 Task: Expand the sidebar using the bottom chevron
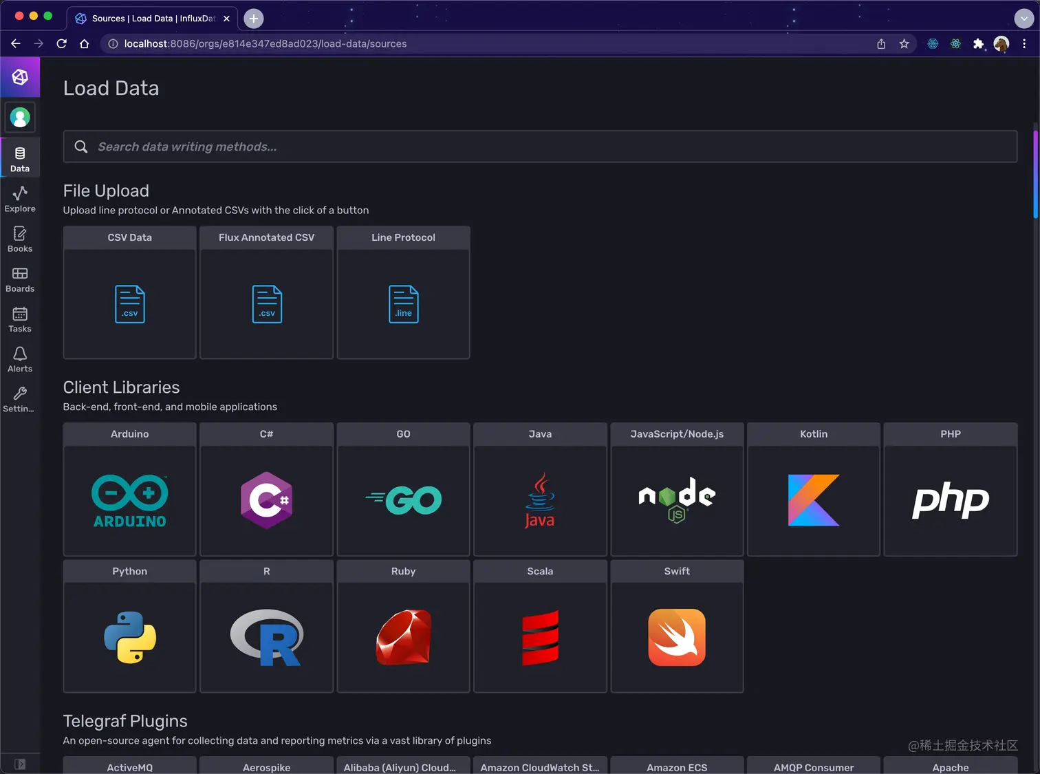click(20, 764)
